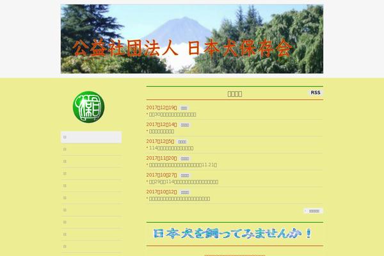Click category tag beside 2017-10-27 date

coord(185,175)
